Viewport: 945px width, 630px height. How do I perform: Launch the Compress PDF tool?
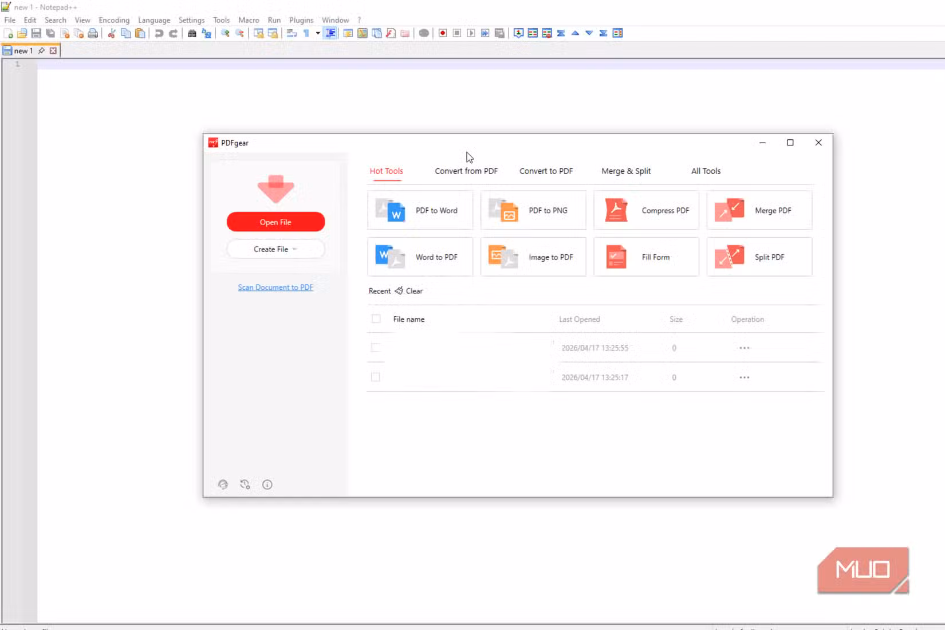click(646, 210)
